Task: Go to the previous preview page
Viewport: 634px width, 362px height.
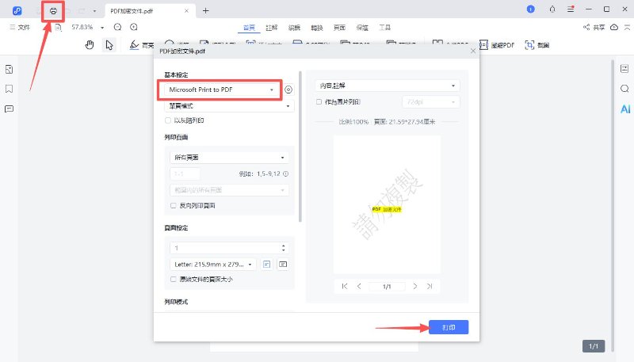Action: (359, 286)
